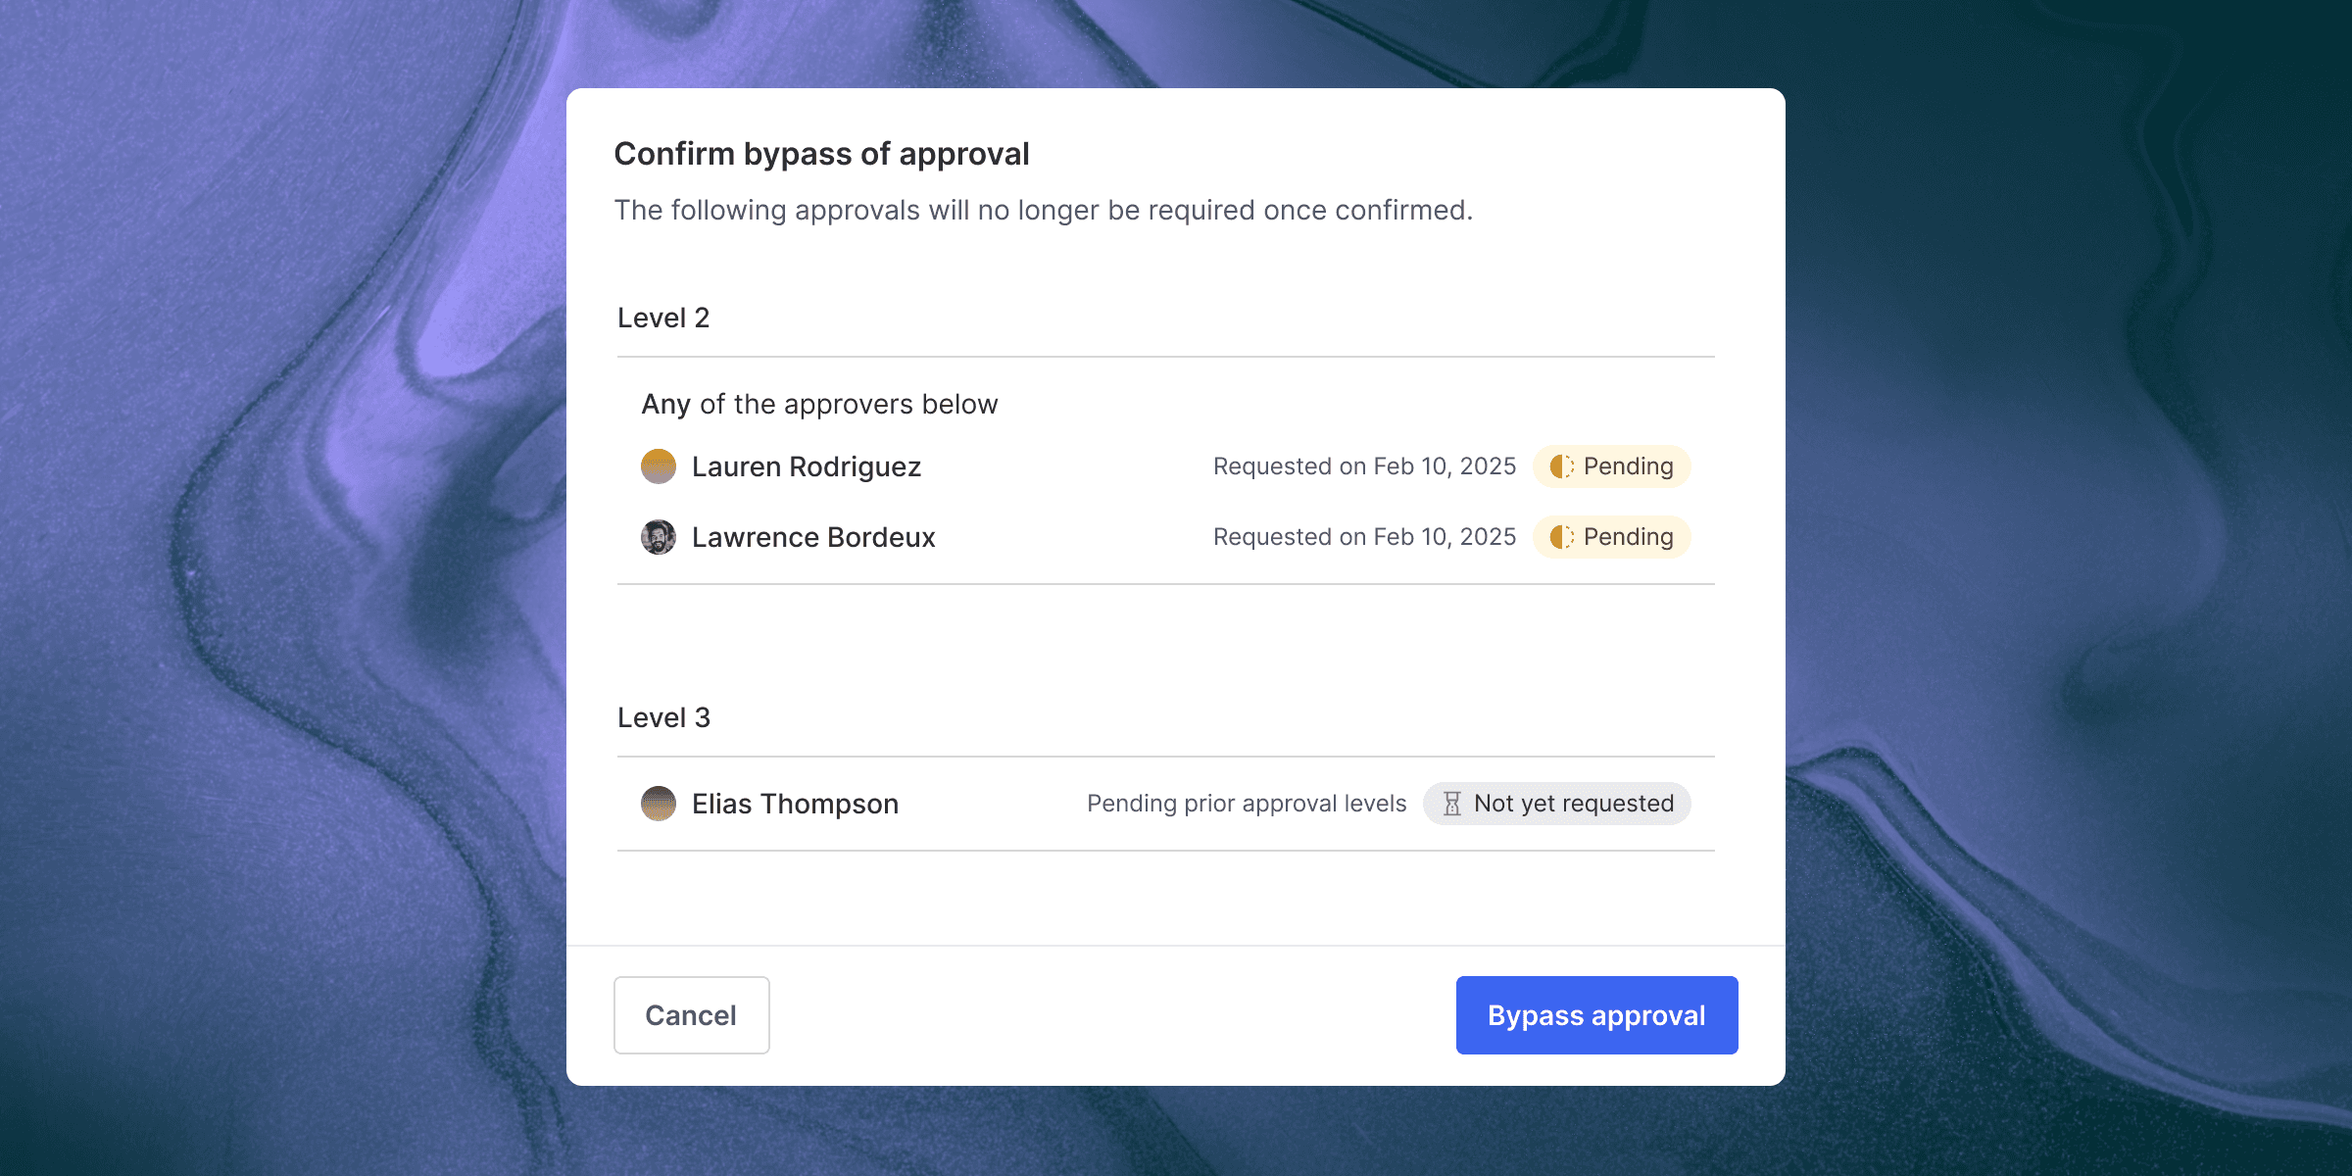Select Lauren Rodriguez's Pending status badge
Viewport: 2352px width, 1176px height.
point(1612,466)
